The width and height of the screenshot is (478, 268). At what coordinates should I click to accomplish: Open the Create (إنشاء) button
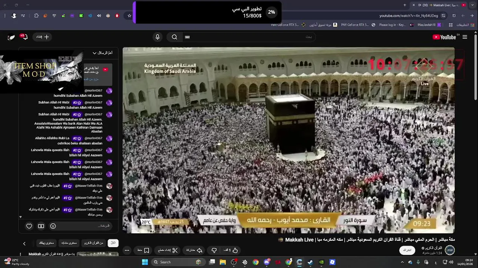(43, 37)
